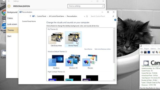Click the Find a setting search box
The height and width of the screenshot is (90, 160).
pos(86,6)
